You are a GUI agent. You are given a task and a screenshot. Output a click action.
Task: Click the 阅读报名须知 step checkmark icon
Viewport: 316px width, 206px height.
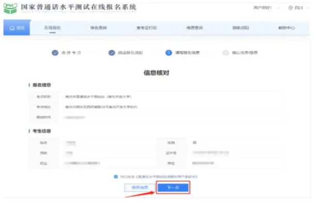point(112,53)
